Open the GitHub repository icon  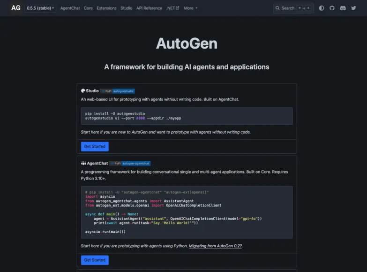(x=332, y=8)
